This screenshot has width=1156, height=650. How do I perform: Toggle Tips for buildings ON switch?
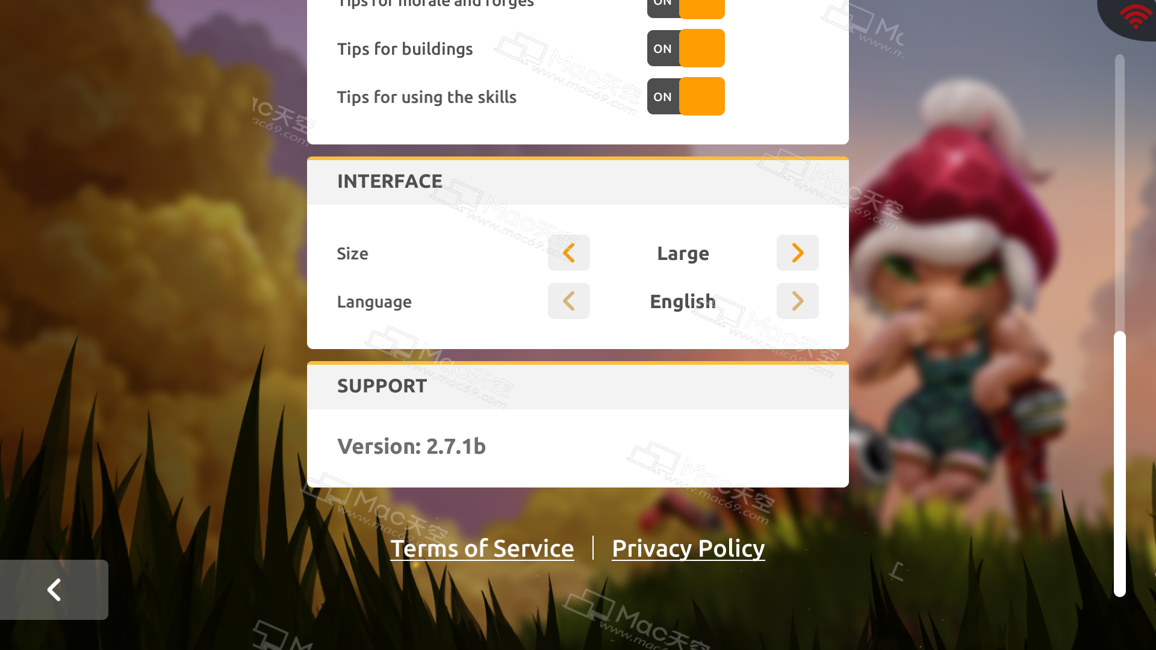686,48
